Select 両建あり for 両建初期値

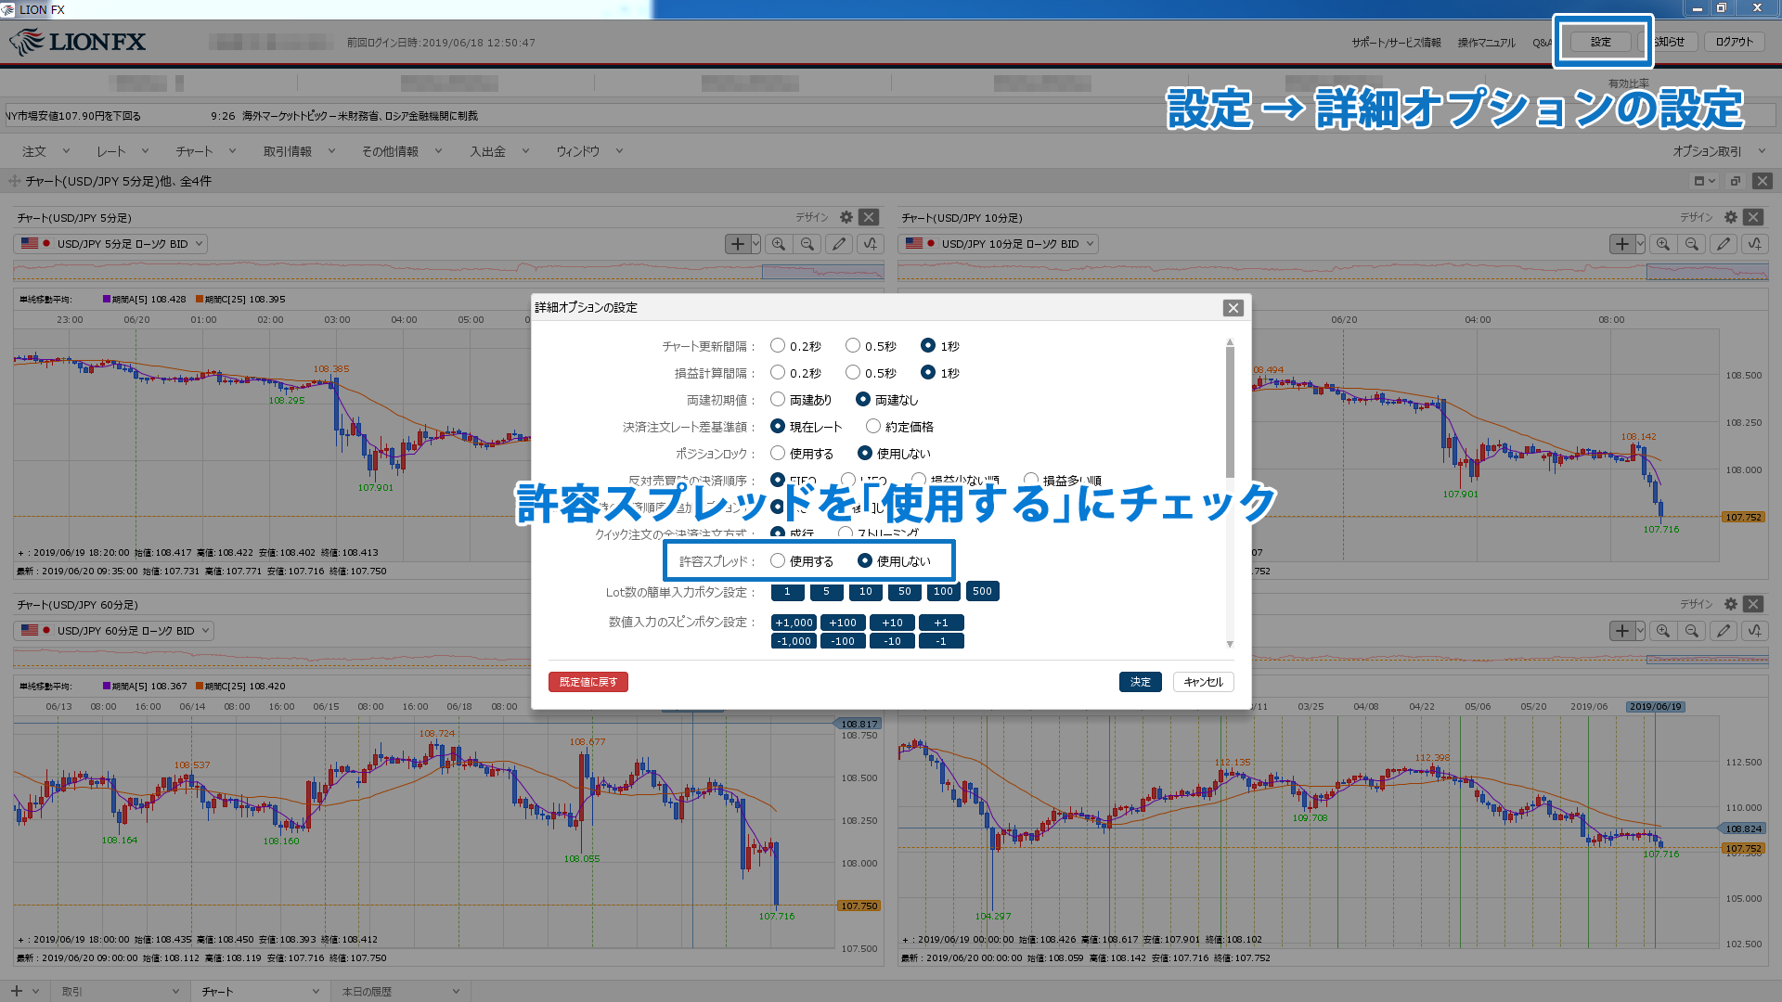tap(778, 399)
